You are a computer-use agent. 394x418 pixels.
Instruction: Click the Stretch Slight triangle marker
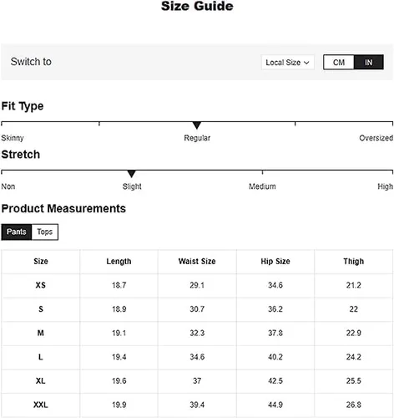pos(131,174)
